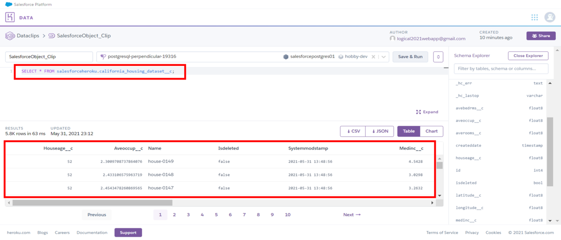Viewport: 561px width, 240px height.
Task: Click the editor expand arrows icon
Action: [x=418, y=112]
